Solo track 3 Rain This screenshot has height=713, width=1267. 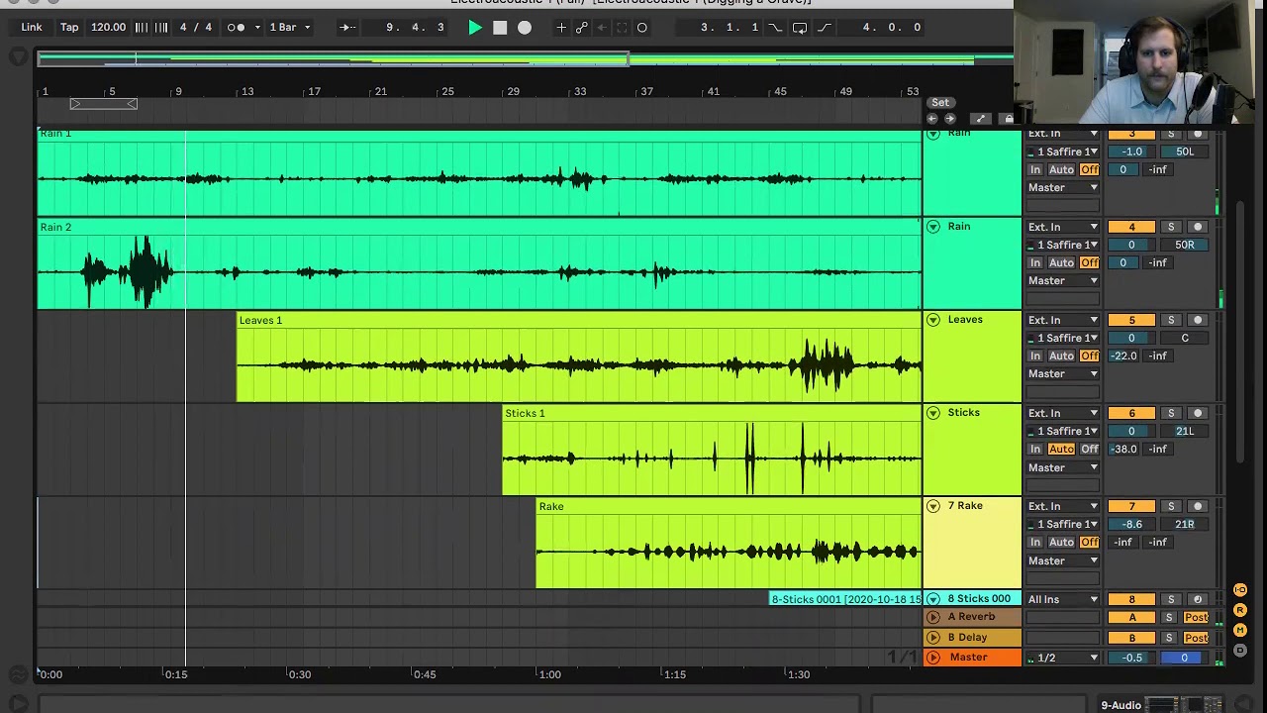[x=1171, y=134]
